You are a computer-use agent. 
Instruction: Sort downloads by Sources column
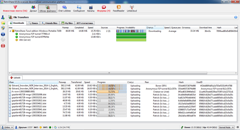108,27
